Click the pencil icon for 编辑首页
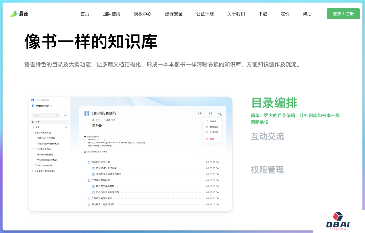This screenshot has height=233, width=365. (207, 127)
